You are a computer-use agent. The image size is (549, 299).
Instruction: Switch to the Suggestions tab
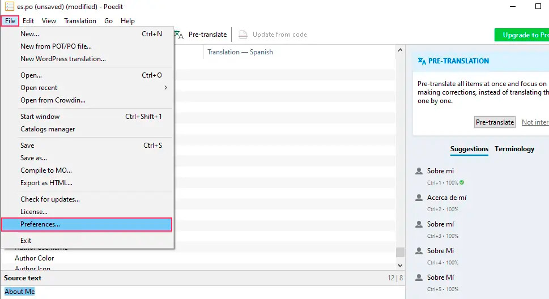pos(469,149)
